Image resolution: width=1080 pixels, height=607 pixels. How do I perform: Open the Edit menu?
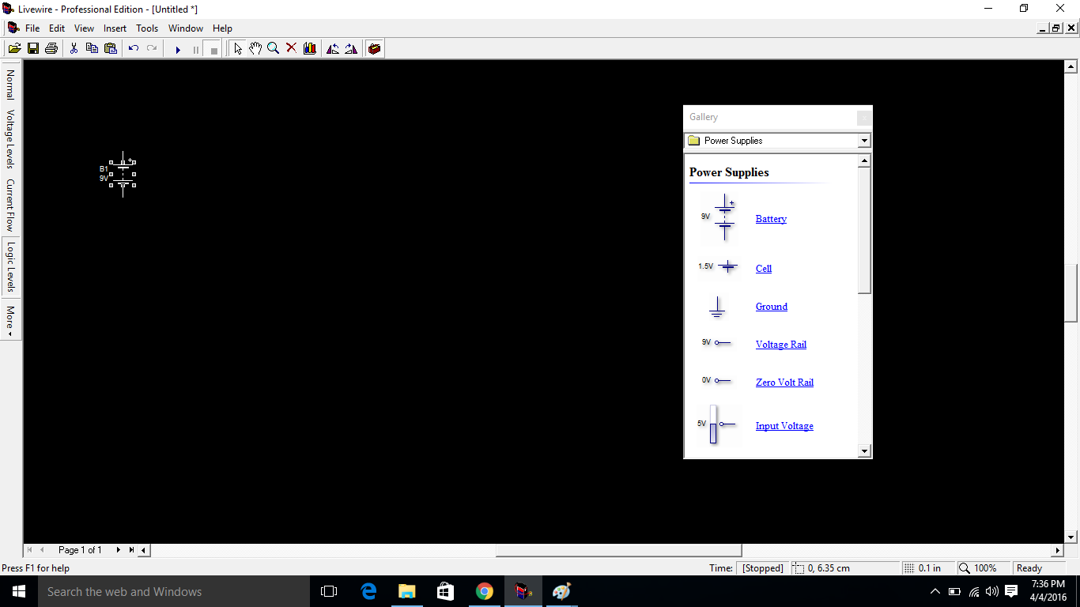click(57, 28)
